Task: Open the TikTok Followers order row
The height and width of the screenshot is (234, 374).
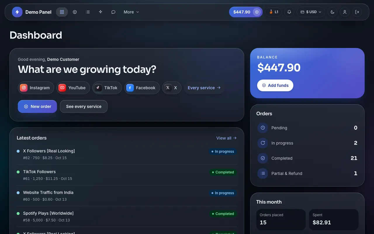Action: point(127,175)
